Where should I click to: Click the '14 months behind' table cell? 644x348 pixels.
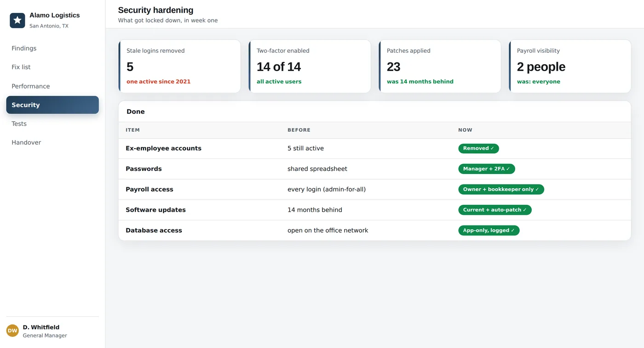(315, 210)
